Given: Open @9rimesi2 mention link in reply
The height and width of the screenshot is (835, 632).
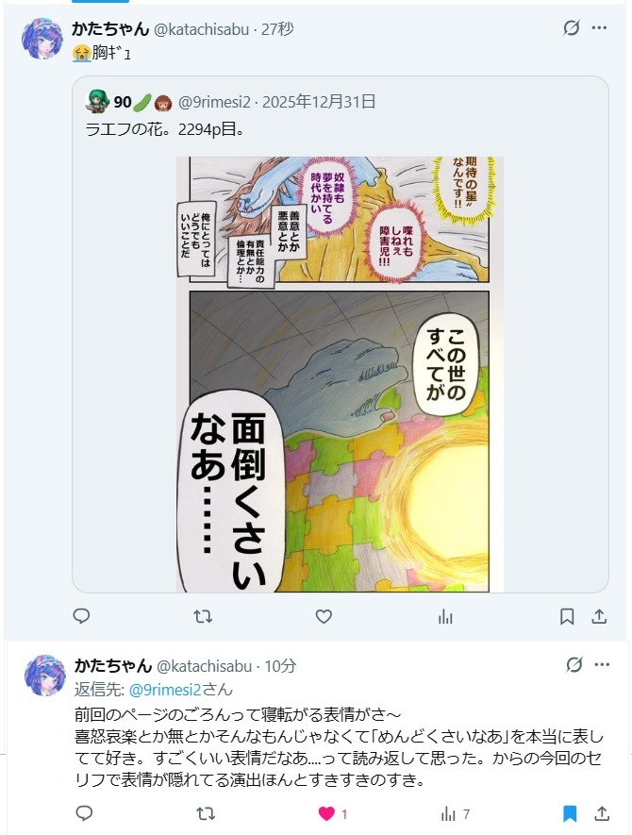Looking at the screenshot, I should pos(165,690).
